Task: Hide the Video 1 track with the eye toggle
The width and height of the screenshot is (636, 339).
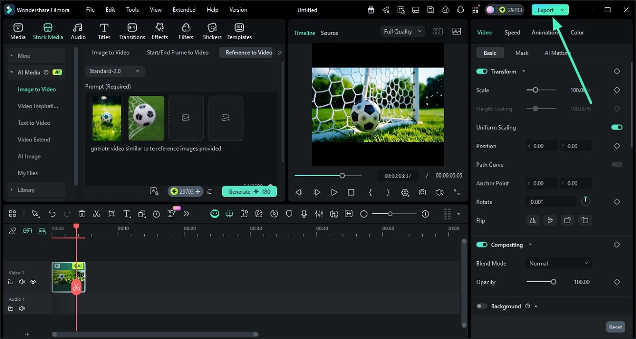Action: [33, 282]
